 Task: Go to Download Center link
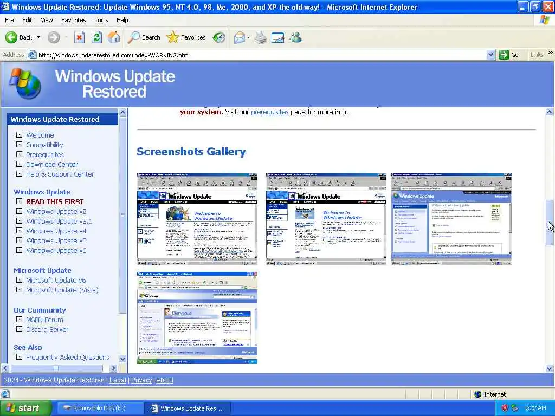[51, 165]
